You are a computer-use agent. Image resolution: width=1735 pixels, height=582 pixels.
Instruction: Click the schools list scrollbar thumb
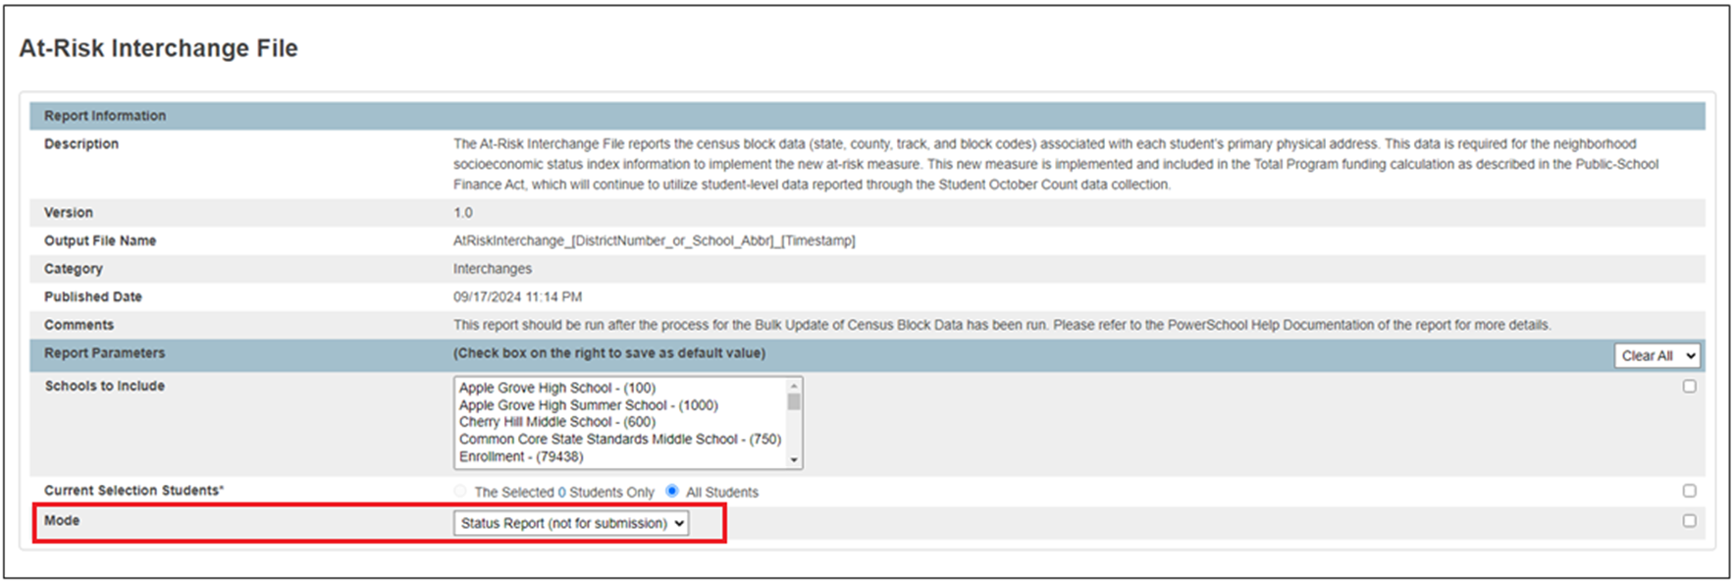click(x=793, y=401)
